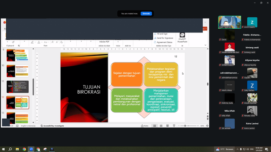This screenshot has height=152, width=271.
Task: Open File Explorer from the taskbar
Action: (x=17, y=149)
